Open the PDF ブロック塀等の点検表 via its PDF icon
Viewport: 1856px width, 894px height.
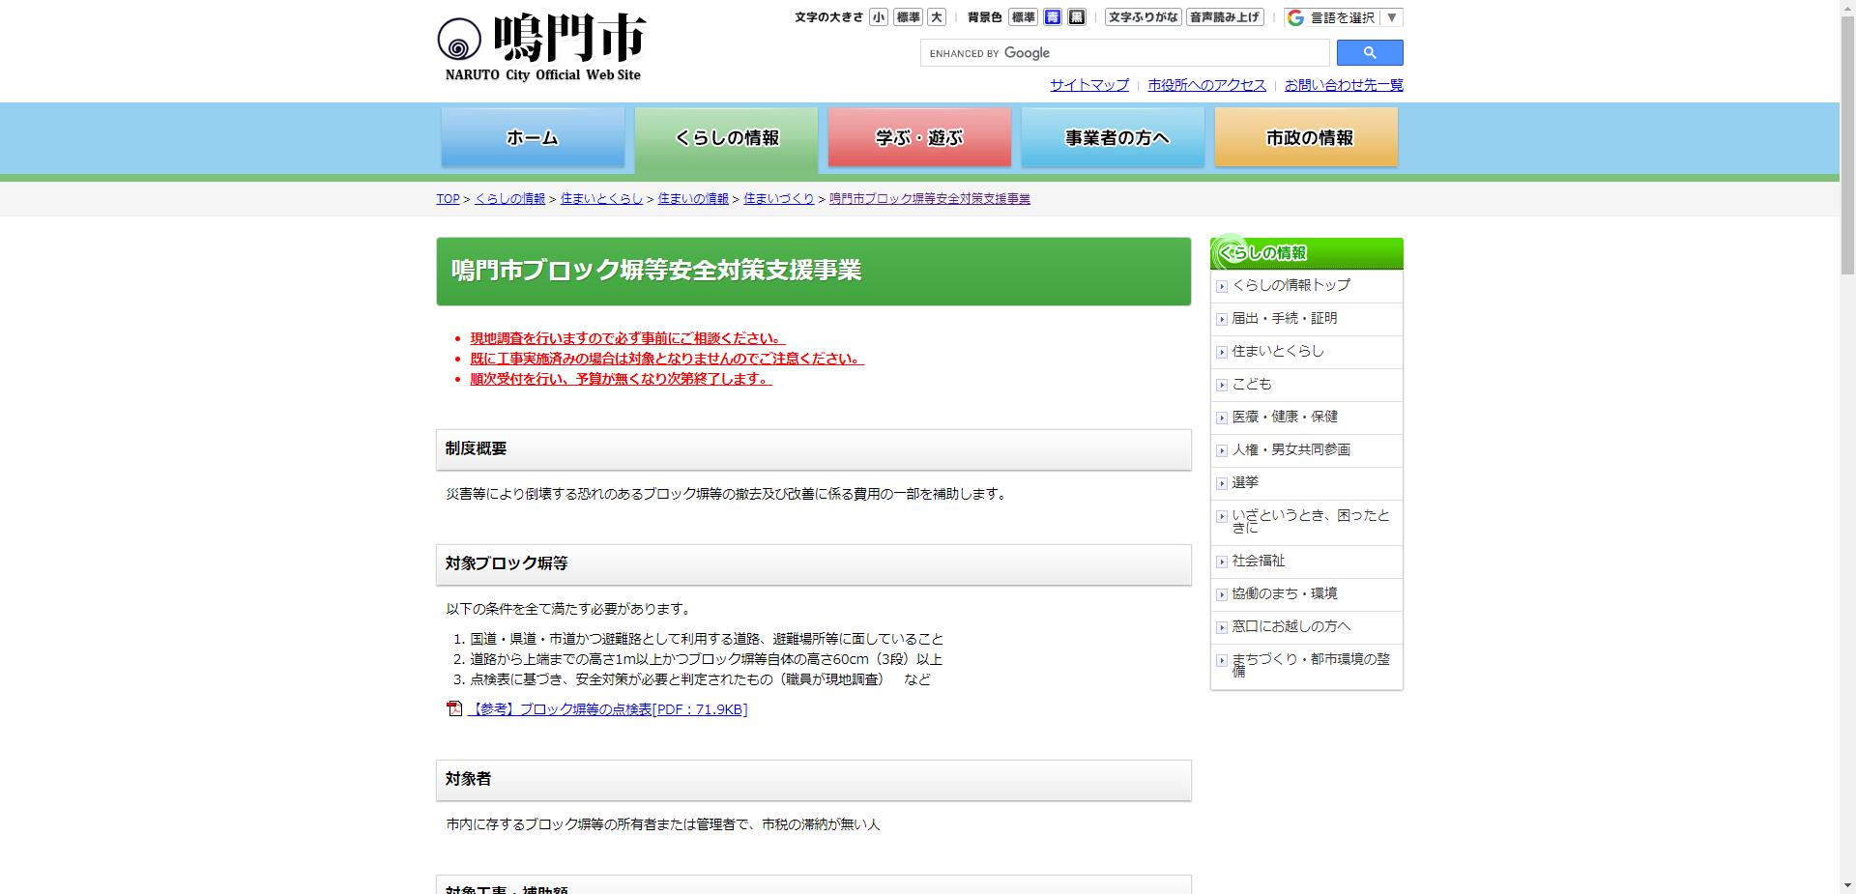point(454,708)
